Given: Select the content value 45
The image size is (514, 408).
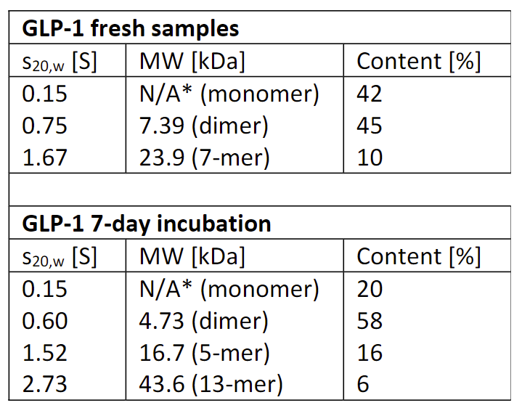Looking at the screenshot, I should click(x=370, y=126).
